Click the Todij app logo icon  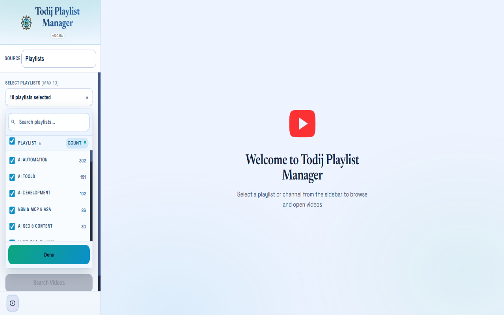coord(26,22)
